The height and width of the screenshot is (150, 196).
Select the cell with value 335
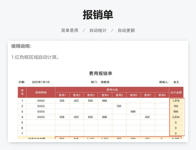coord(62,100)
